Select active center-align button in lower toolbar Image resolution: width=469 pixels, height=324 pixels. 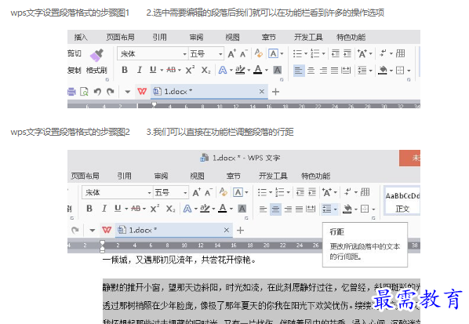[x=275, y=209]
